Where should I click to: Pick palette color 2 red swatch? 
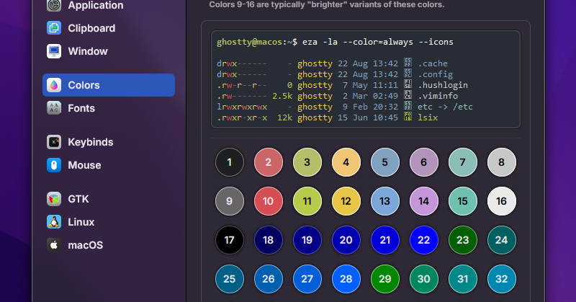coord(268,162)
